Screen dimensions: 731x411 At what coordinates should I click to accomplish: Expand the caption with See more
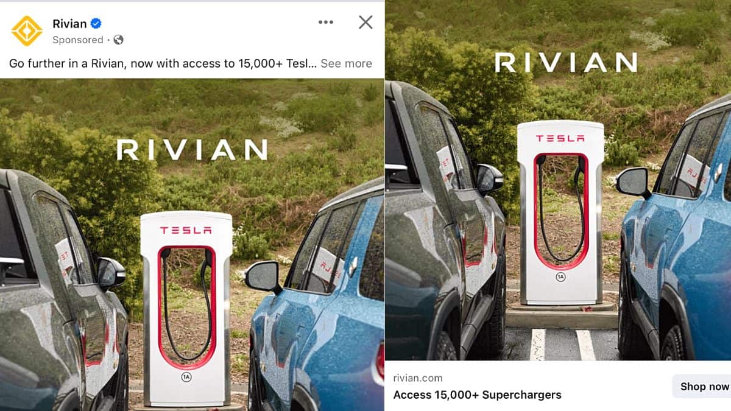click(346, 63)
